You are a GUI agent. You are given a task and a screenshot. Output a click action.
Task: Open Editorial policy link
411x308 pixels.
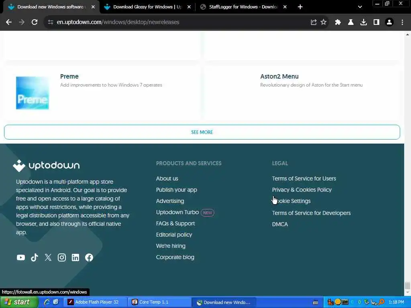click(x=174, y=235)
